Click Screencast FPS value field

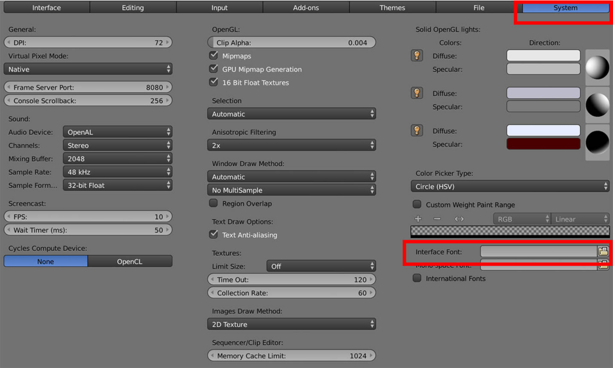pos(88,217)
